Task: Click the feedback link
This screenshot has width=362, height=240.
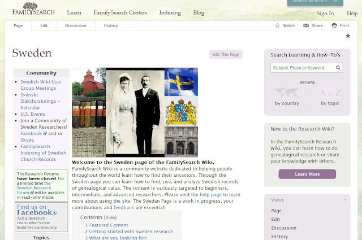Action: [124, 207]
